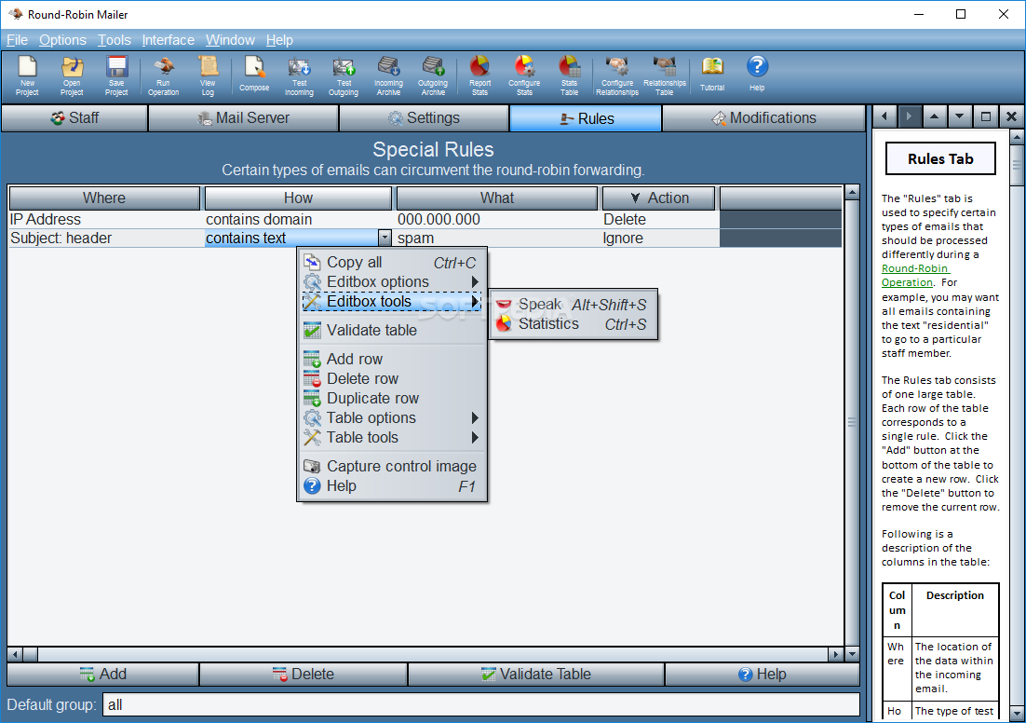This screenshot has width=1026, height=723.
Task: Open the Incoming Archive toolbar icon
Action: click(x=388, y=76)
